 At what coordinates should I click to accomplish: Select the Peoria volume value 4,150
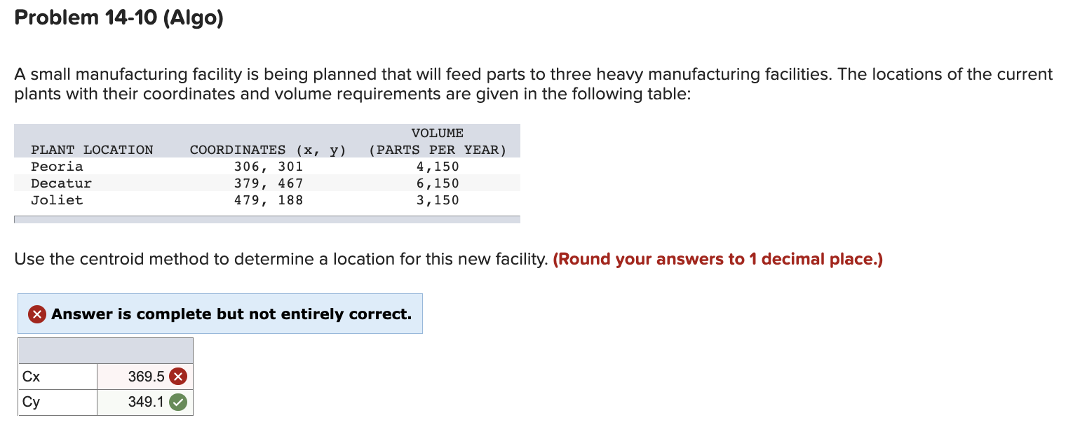point(438,166)
